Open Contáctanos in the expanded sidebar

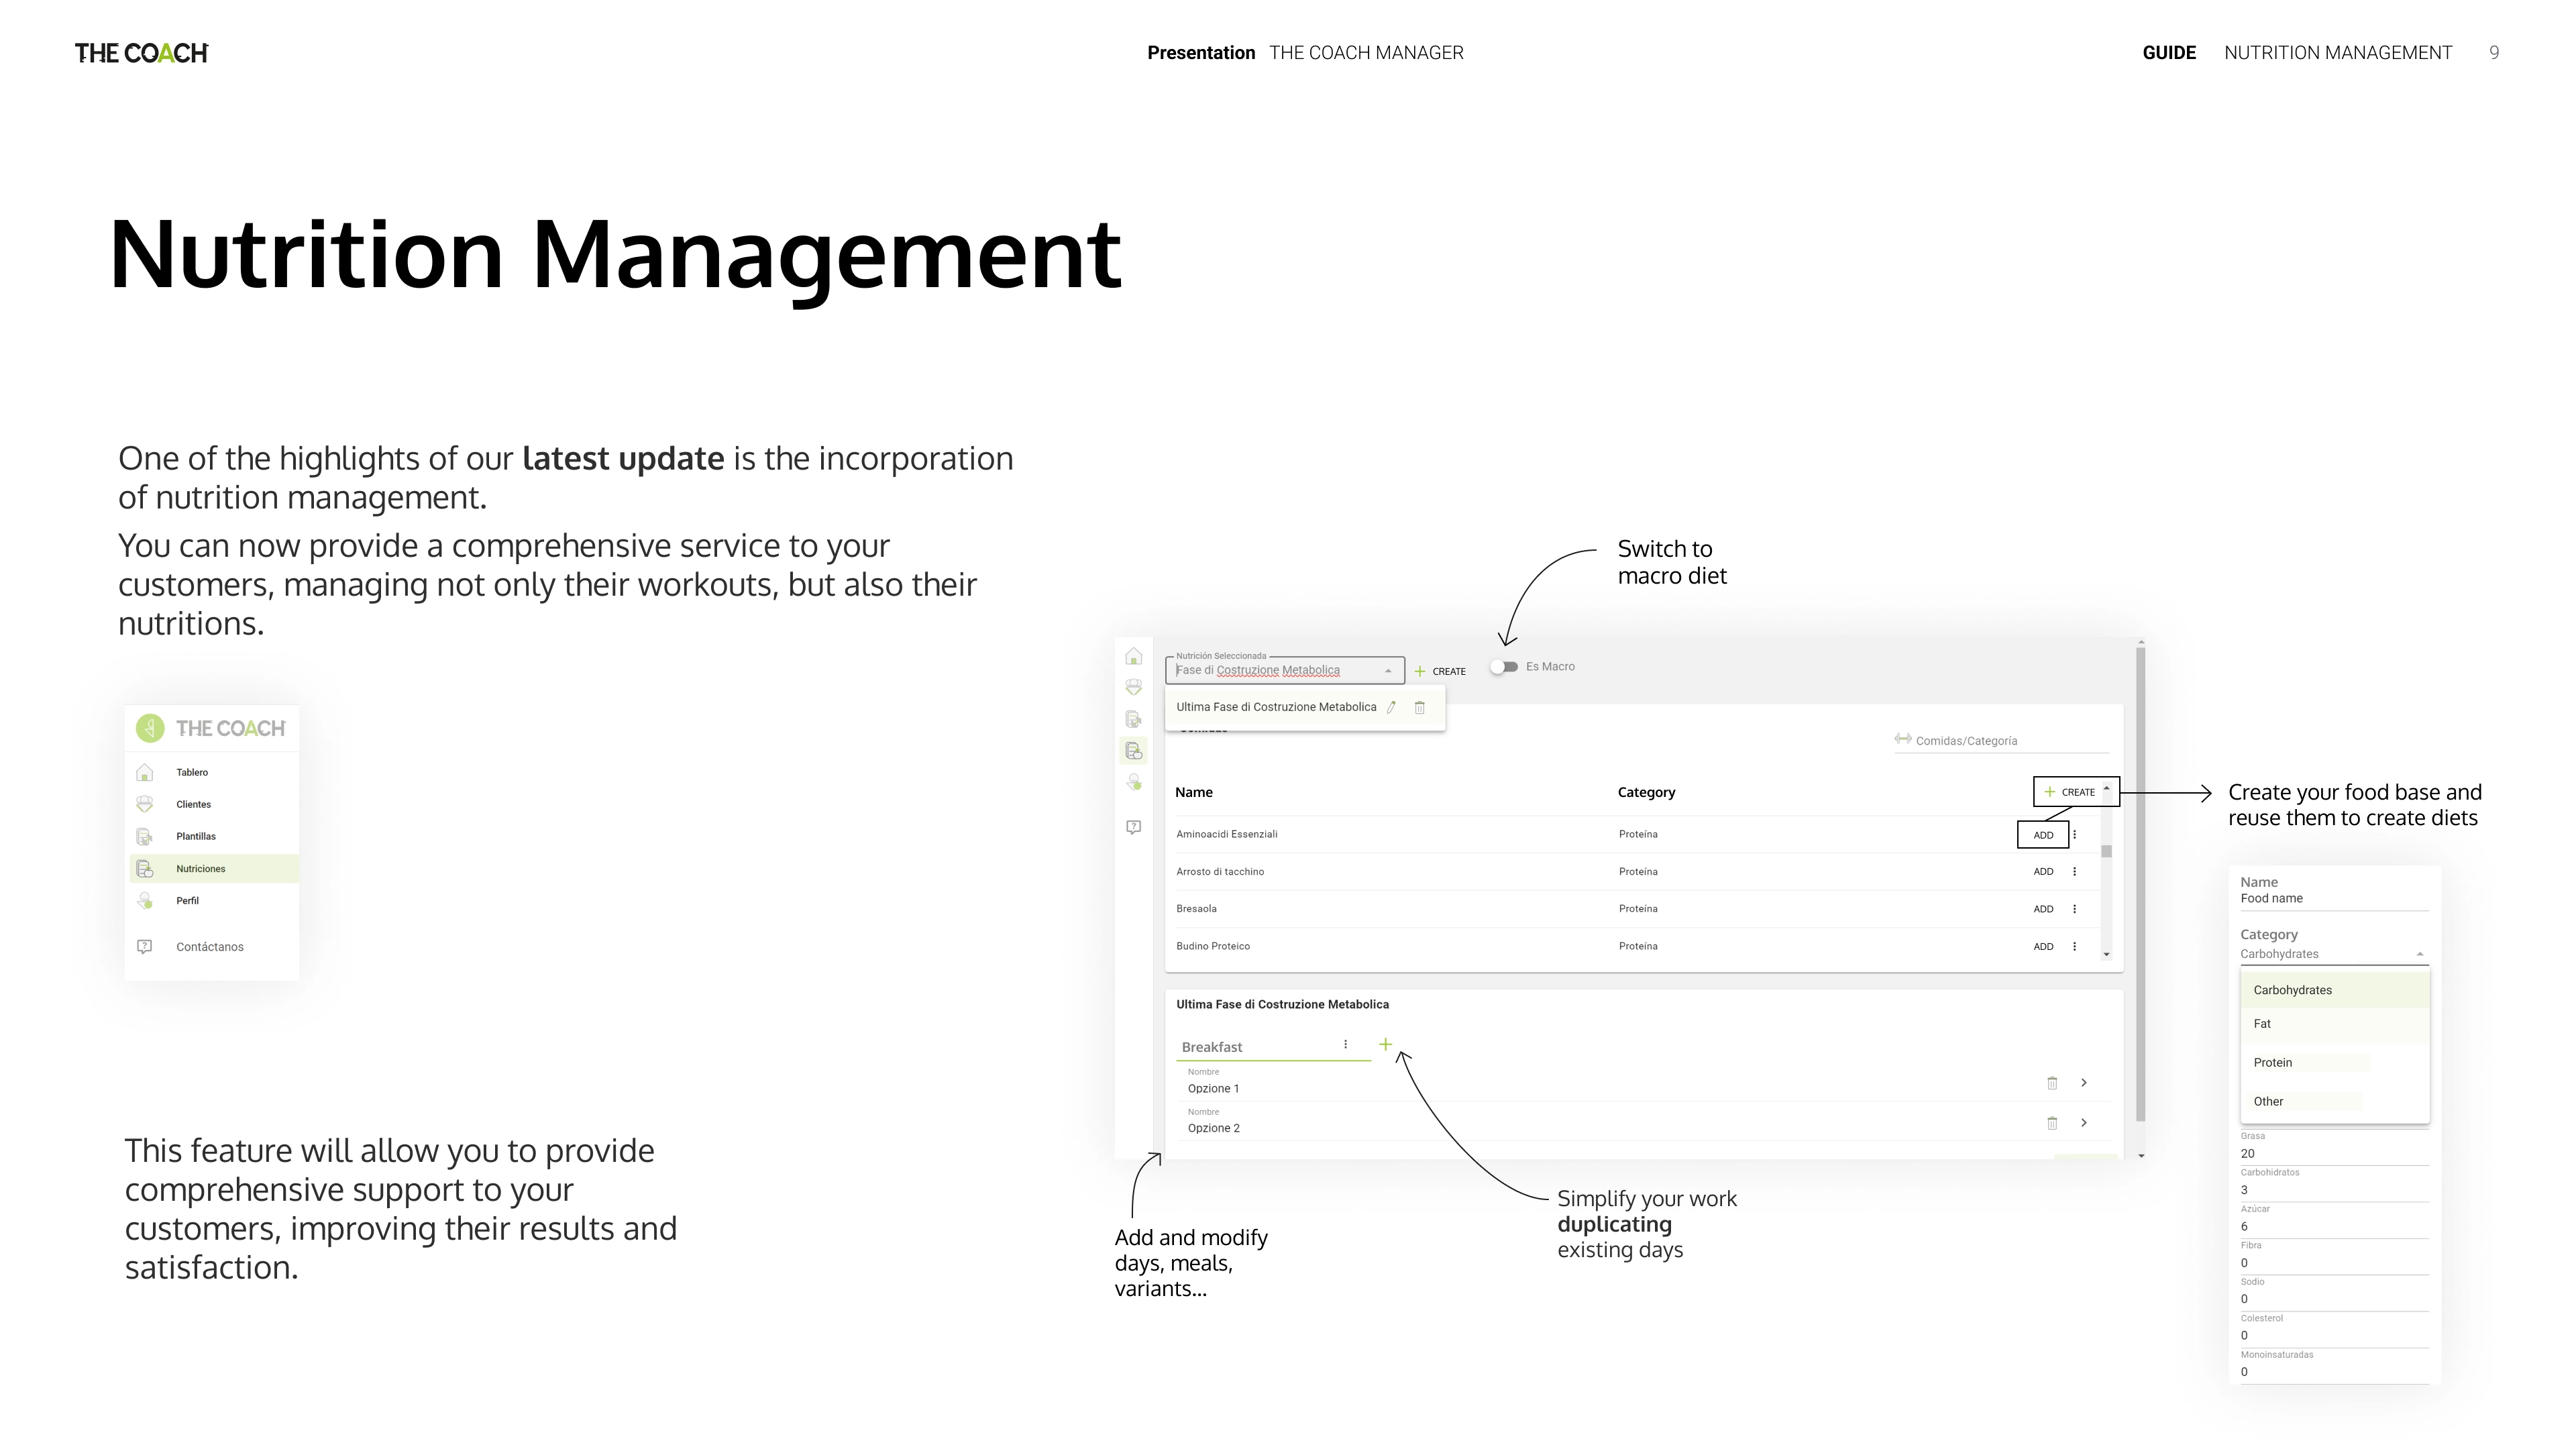(x=213, y=946)
